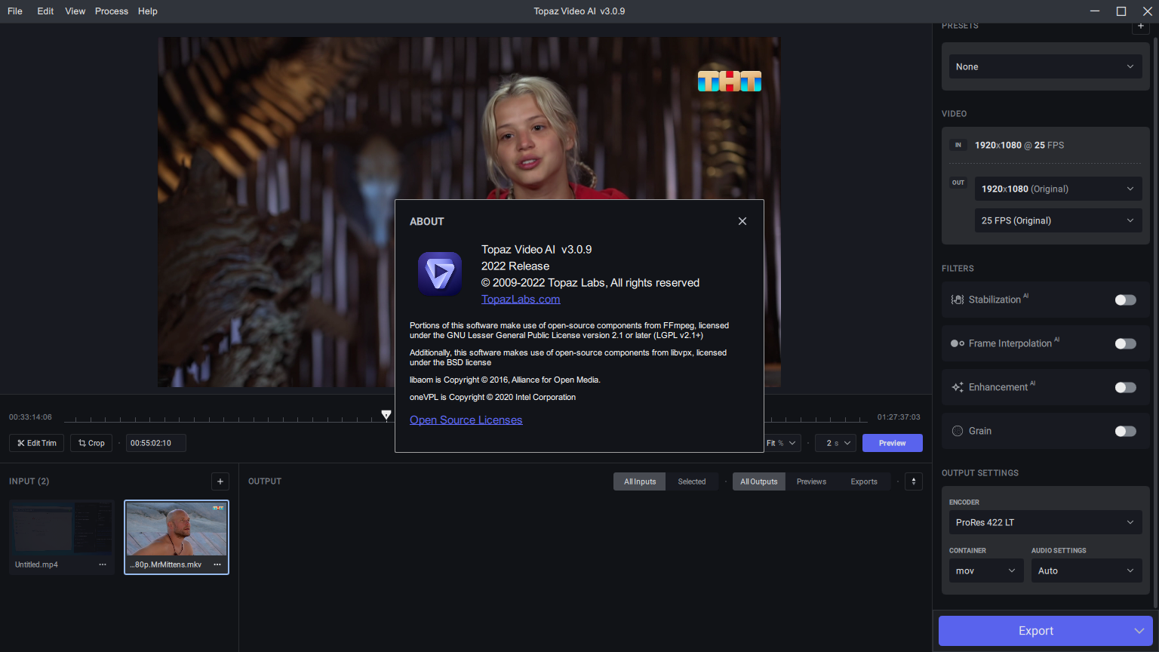Add a new preset with plus icon
Image resolution: width=1159 pixels, height=652 pixels.
point(1141,26)
